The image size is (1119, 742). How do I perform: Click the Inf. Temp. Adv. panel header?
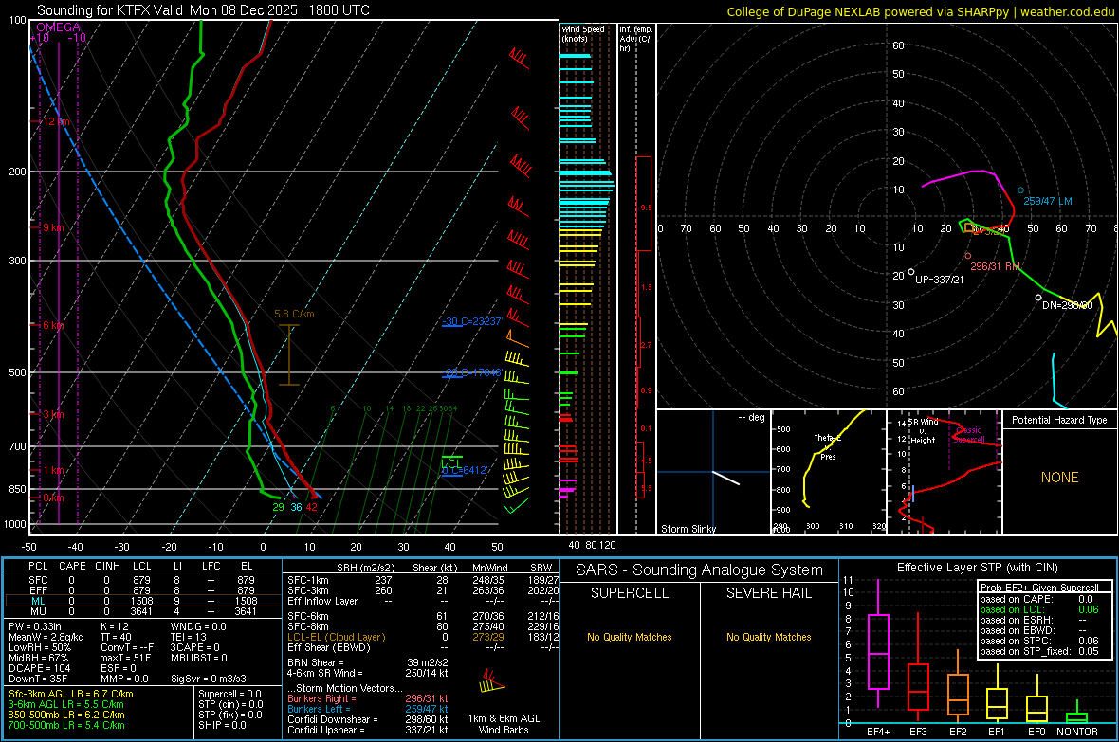tap(635, 39)
